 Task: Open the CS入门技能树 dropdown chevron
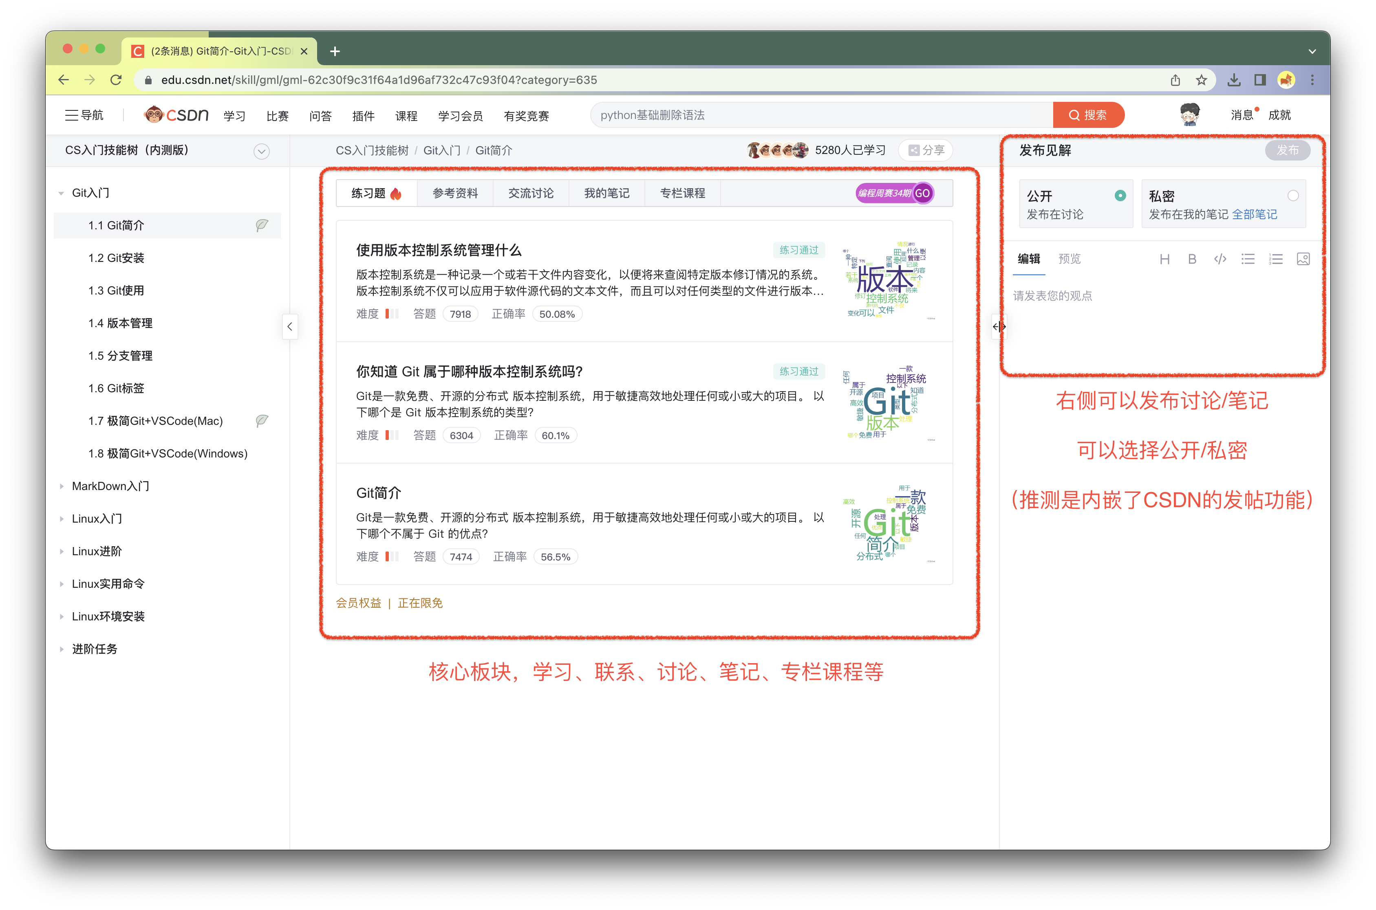coord(261,152)
